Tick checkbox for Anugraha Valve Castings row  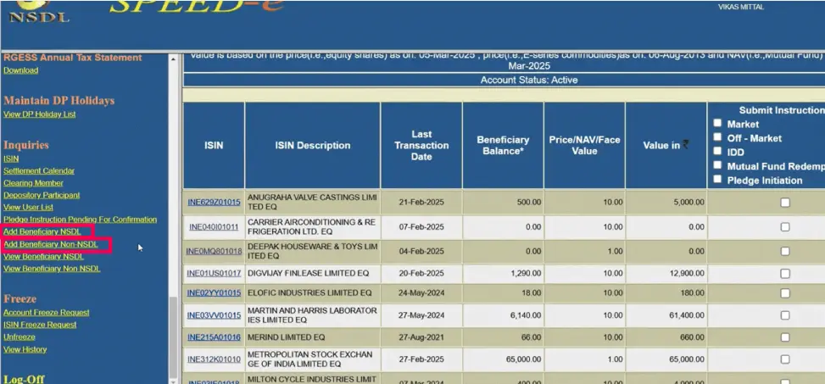784,203
